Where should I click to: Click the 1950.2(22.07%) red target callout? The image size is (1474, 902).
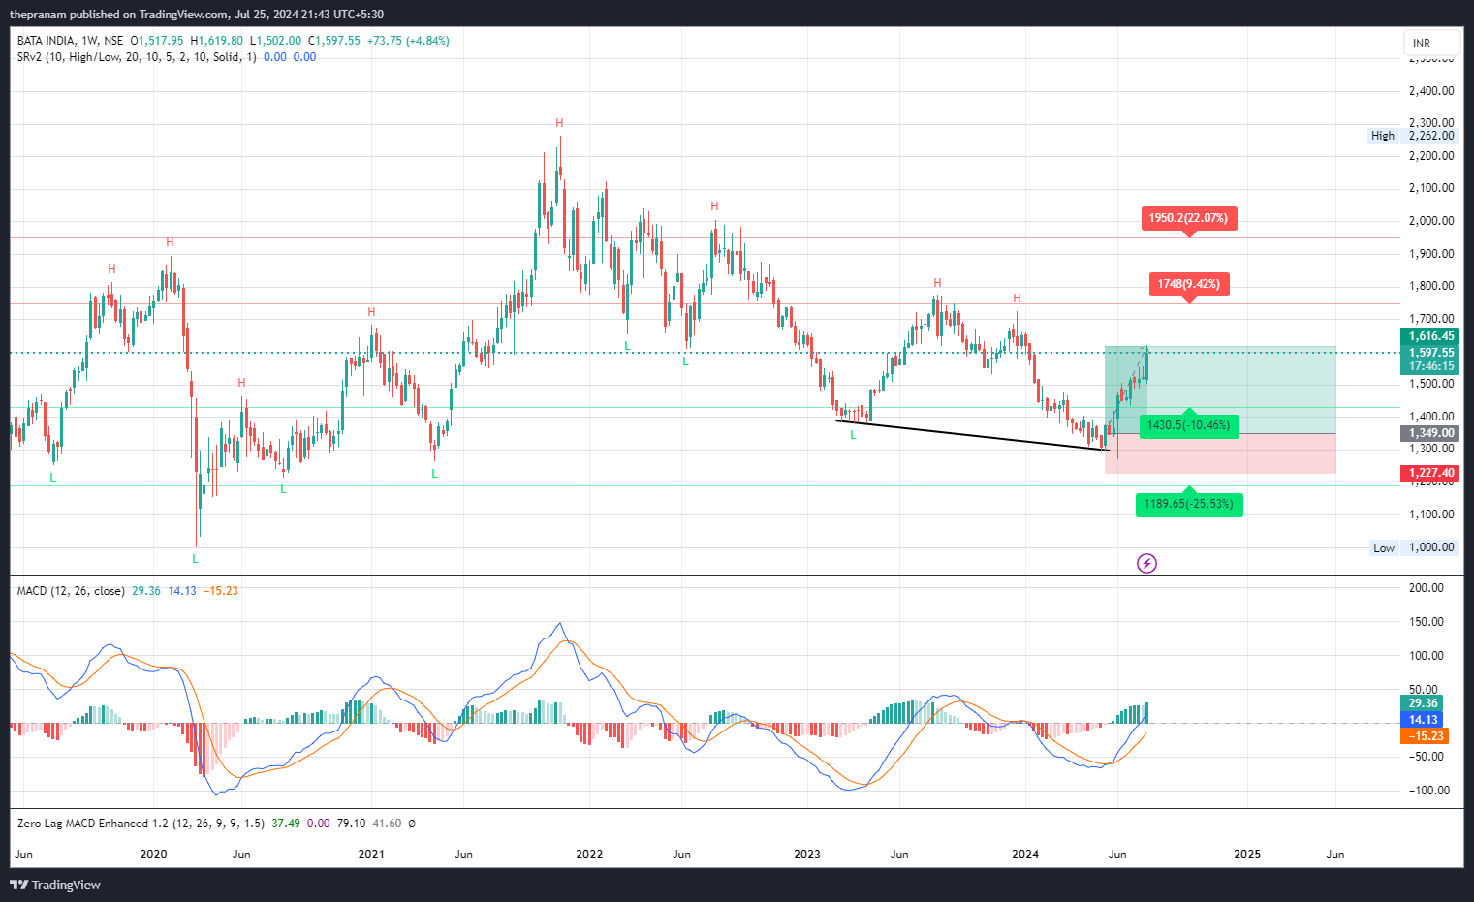tap(1188, 218)
